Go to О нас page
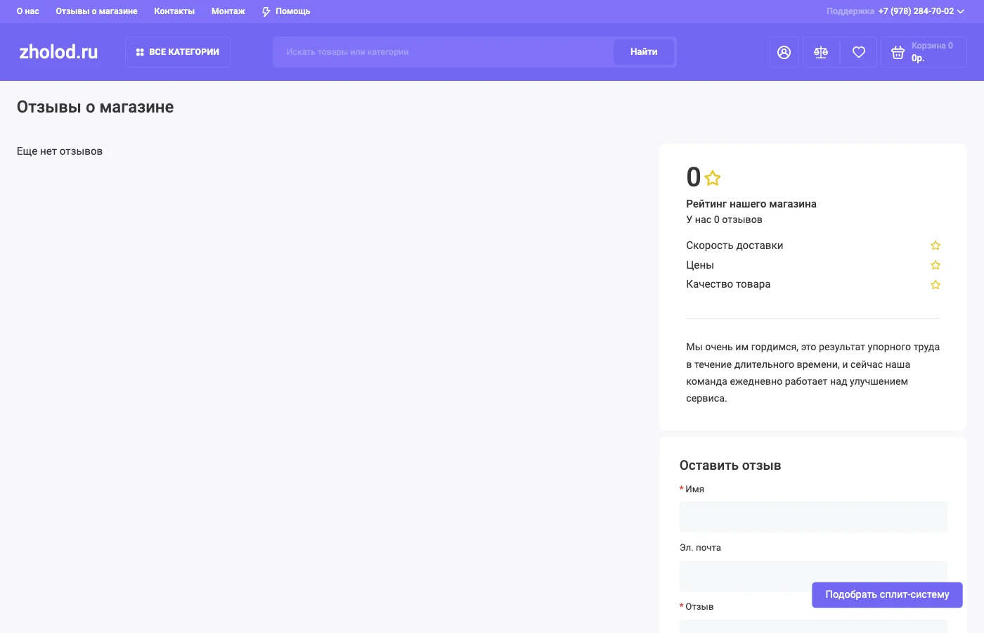The height and width of the screenshot is (633, 984). (x=28, y=11)
